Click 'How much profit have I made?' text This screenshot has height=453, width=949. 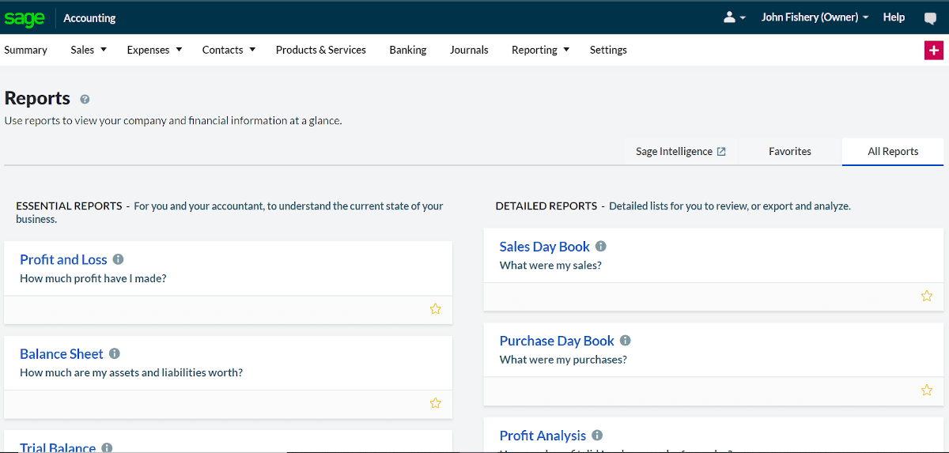pyautogui.click(x=93, y=278)
